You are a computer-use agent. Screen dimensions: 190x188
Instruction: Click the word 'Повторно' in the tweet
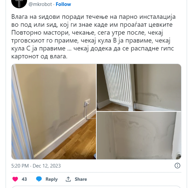pos(26,33)
